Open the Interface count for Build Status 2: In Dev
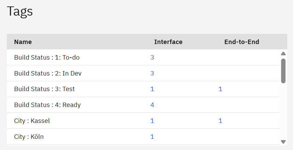This screenshot has width=293, height=150. 152,73
